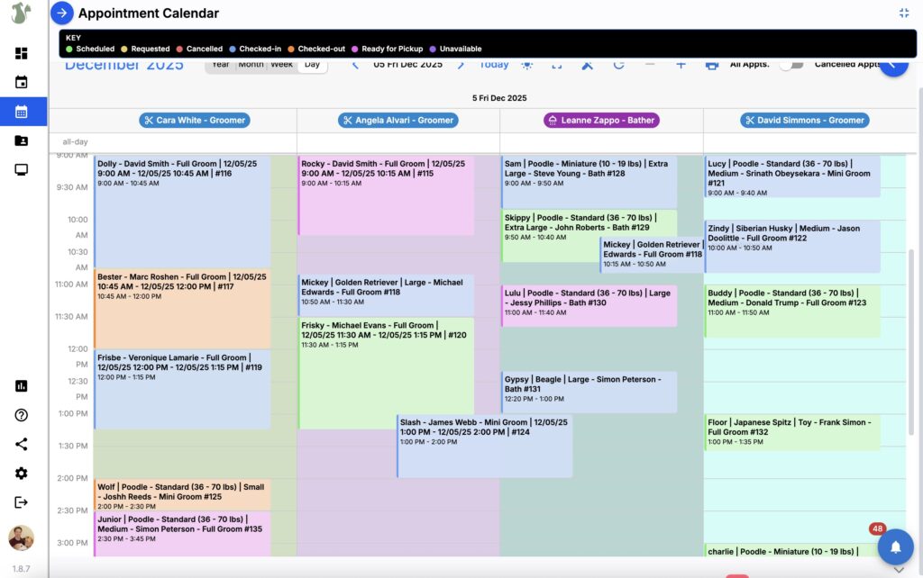The height and width of the screenshot is (578, 923).
Task: Print the calendar using printer icon
Action: click(x=712, y=65)
